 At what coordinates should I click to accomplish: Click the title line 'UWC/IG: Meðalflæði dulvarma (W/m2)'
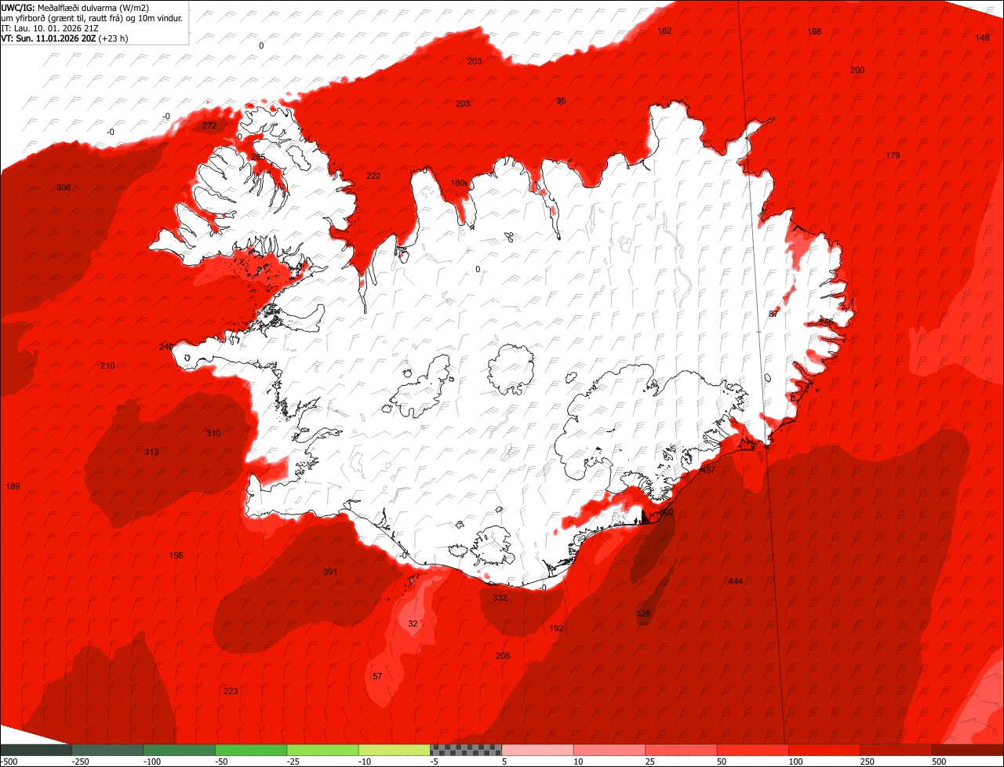(75, 8)
